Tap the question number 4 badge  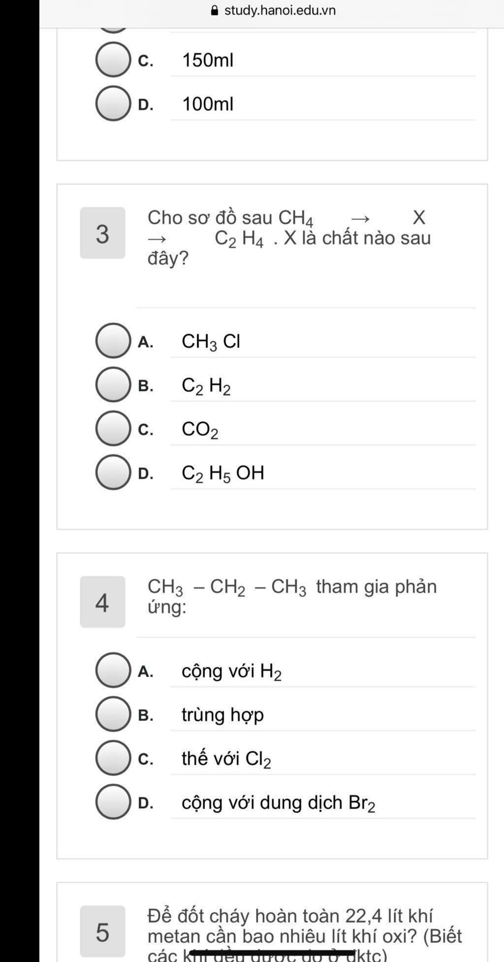pos(102,602)
